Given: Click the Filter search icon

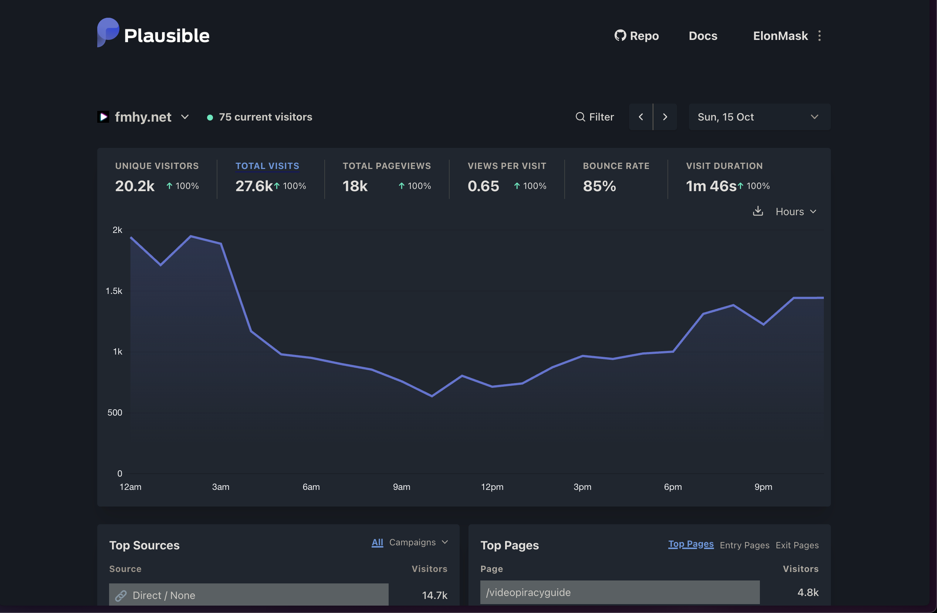Looking at the screenshot, I should click(580, 117).
